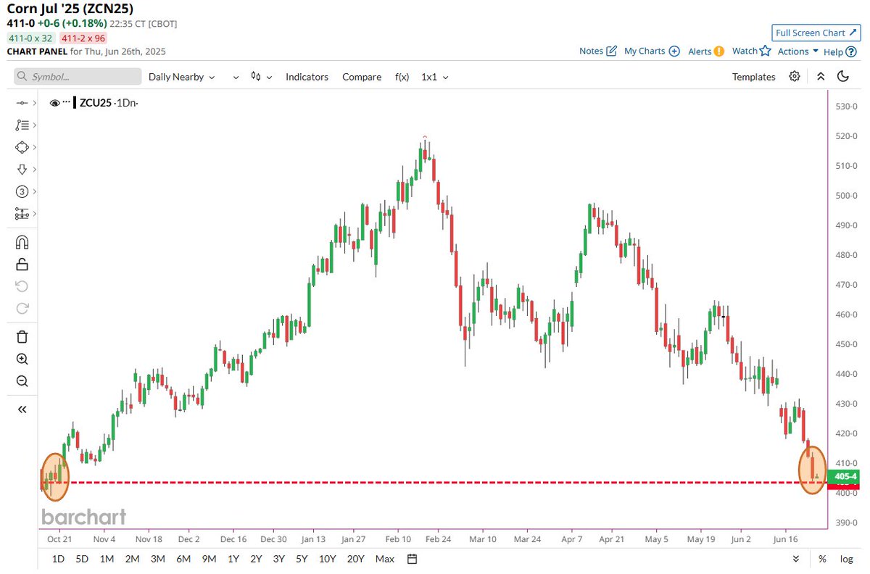870x574 pixels.
Task: Click the Symbol search field
Action: tap(78, 76)
